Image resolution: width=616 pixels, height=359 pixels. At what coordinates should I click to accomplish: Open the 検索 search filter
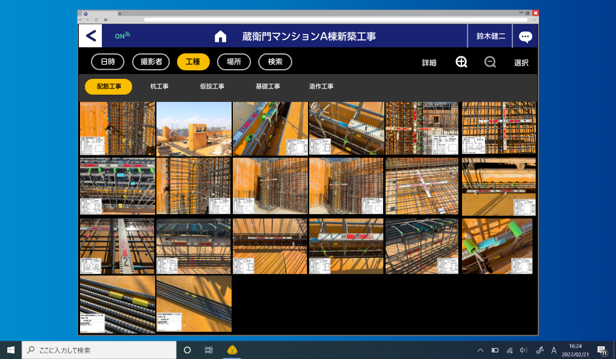point(275,62)
